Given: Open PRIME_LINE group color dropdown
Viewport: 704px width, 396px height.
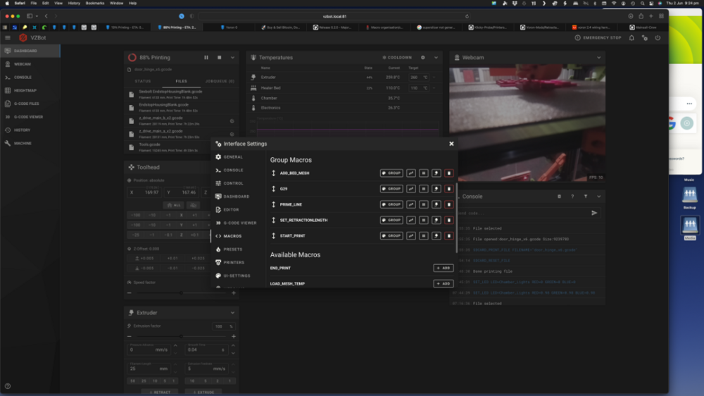Looking at the screenshot, I should coord(391,204).
